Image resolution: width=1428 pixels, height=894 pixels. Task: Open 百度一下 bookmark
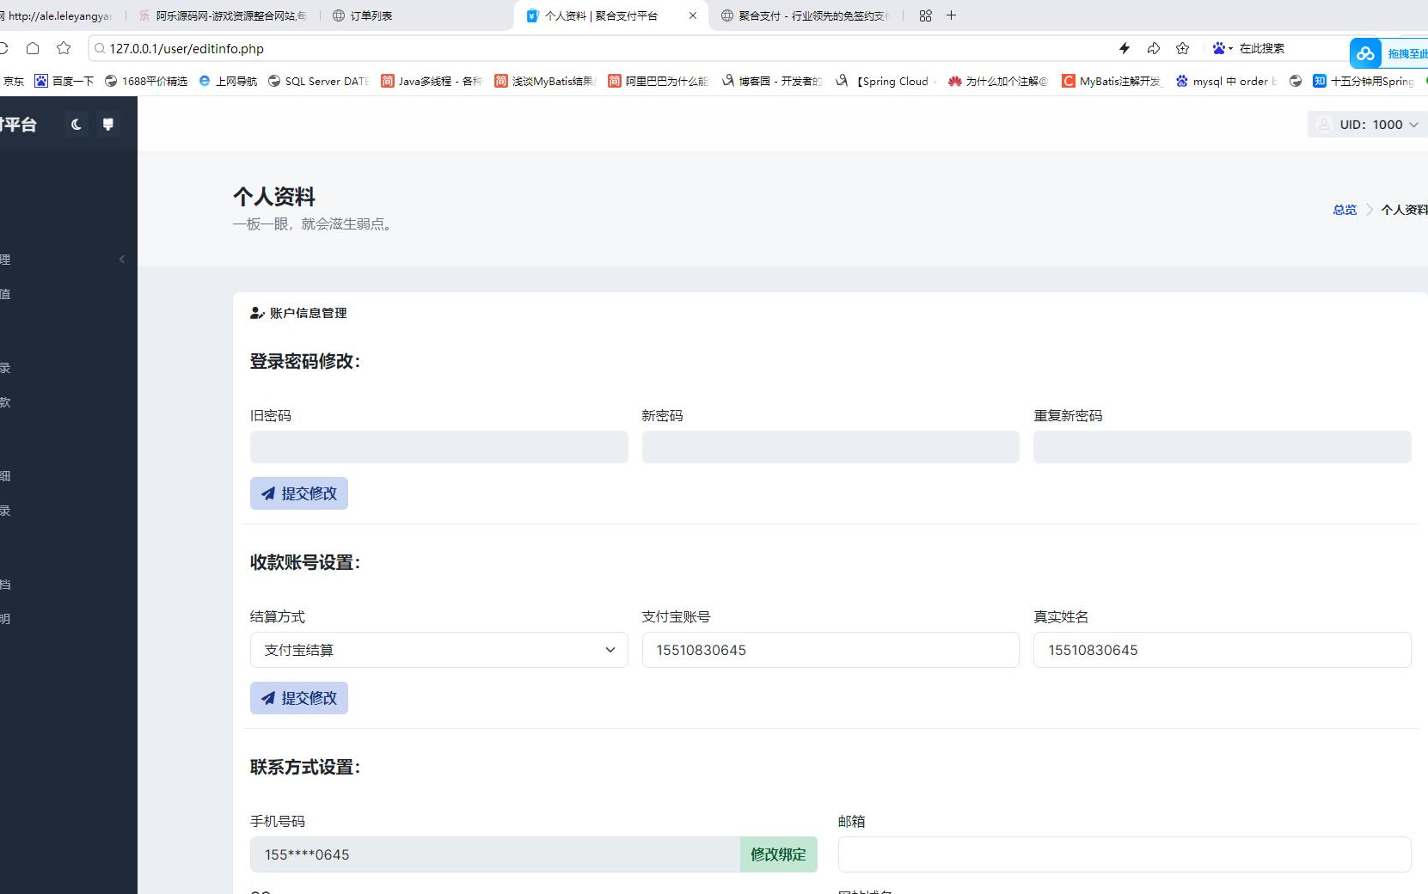click(x=64, y=81)
